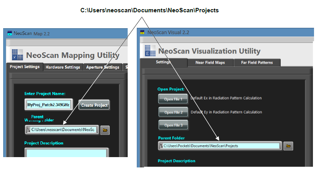Open folder browser beside Visual Parent Folder
The width and height of the screenshot is (316, 171).
click(288, 146)
